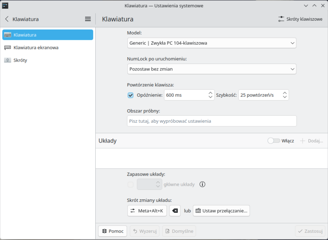Screen dimensions: 328x240
Task: Click the back arrow beside Klawiatura
Action: pyautogui.click(x=7, y=19)
